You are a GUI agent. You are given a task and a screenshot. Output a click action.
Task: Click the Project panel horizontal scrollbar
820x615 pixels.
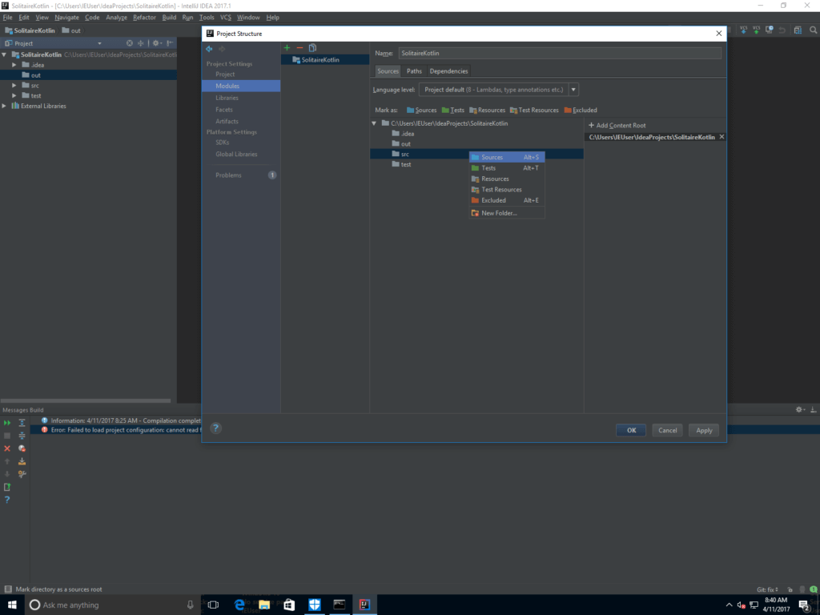point(85,401)
